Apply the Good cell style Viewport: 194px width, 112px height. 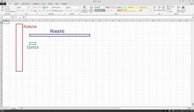click(x=122, y=8)
